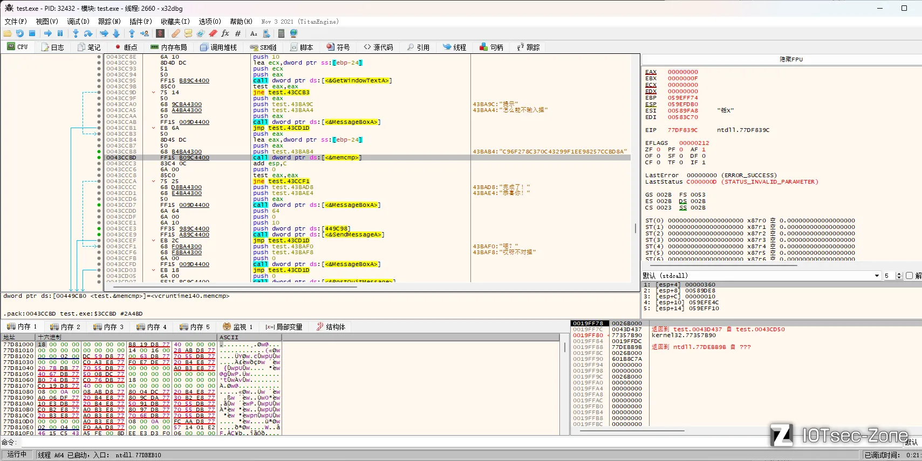Toggle the checkbox beside the argument count
The width and height of the screenshot is (922, 461).
tap(910, 276)
